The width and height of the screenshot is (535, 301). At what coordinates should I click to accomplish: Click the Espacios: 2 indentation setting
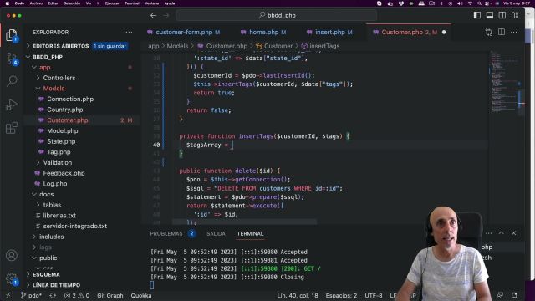(x=341, y=295)
